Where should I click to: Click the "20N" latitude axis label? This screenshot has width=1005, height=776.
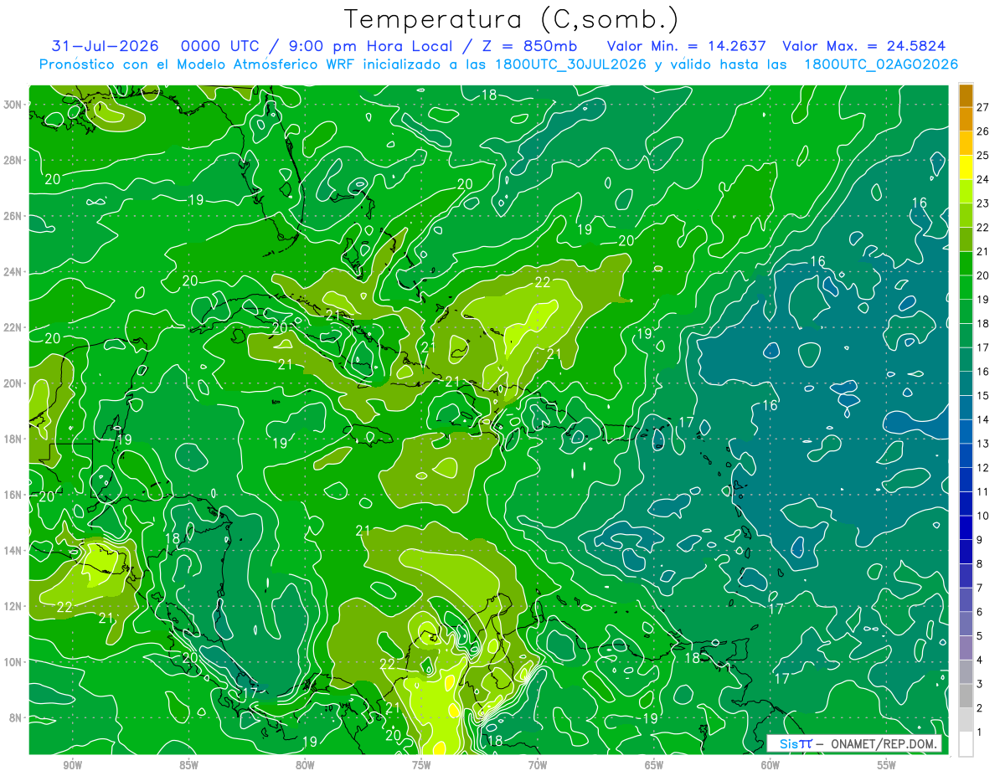[x=13, y=383]
